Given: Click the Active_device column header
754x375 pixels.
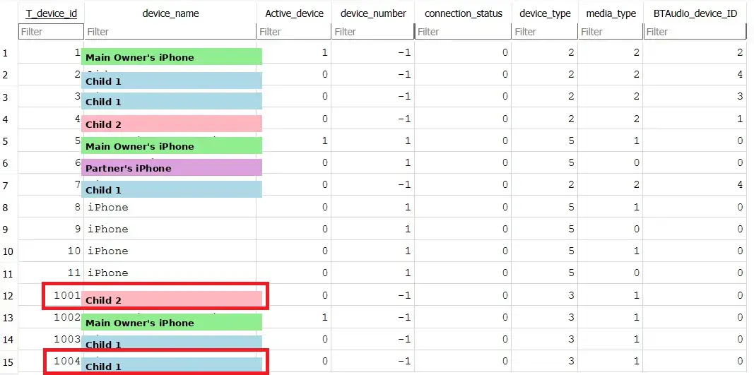Looking at the screenshot, I should coord(294,13).
